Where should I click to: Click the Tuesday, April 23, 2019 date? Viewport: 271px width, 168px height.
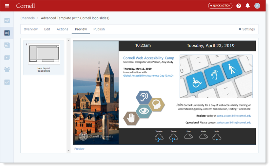pos(211,46)
